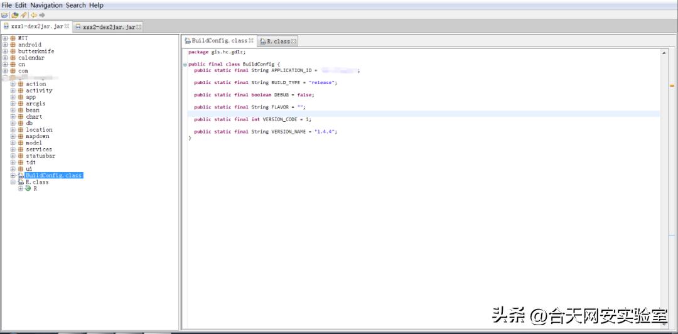Click the Open File toolbar icon
Viewport: 678px width, 334px height.
(x=5, y=15)
